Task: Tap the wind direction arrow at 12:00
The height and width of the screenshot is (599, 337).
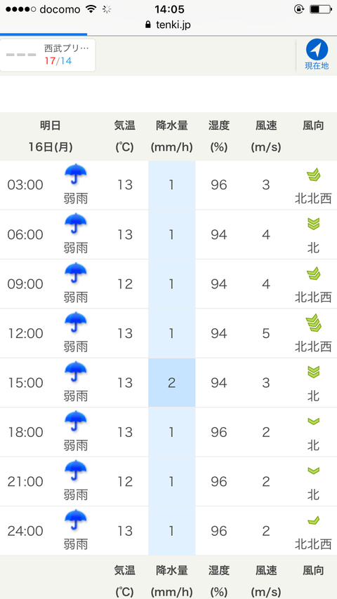Action: click(313, 323)
